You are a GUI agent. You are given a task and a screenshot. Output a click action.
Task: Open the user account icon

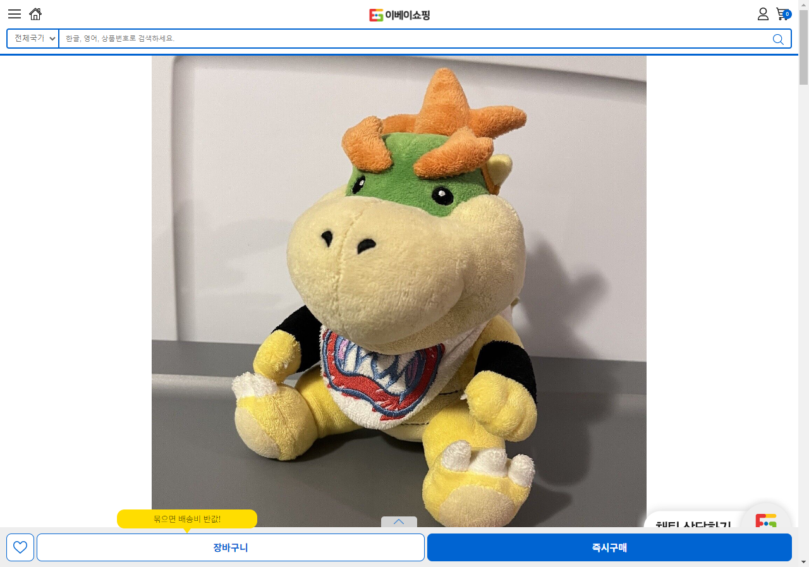click(763, 14)
